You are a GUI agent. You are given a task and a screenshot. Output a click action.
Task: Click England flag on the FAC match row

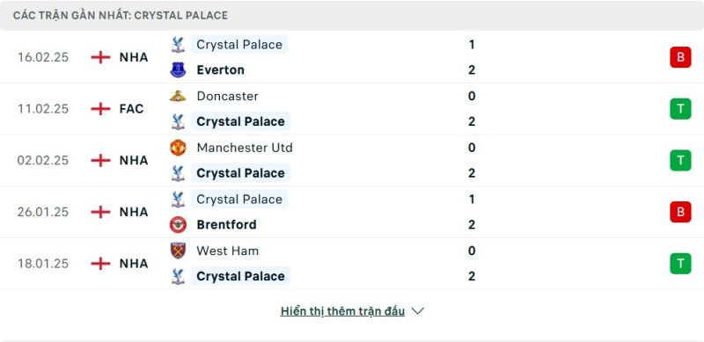[100, 109]
